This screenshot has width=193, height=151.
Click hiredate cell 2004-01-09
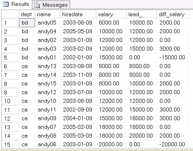click(78, 118)
